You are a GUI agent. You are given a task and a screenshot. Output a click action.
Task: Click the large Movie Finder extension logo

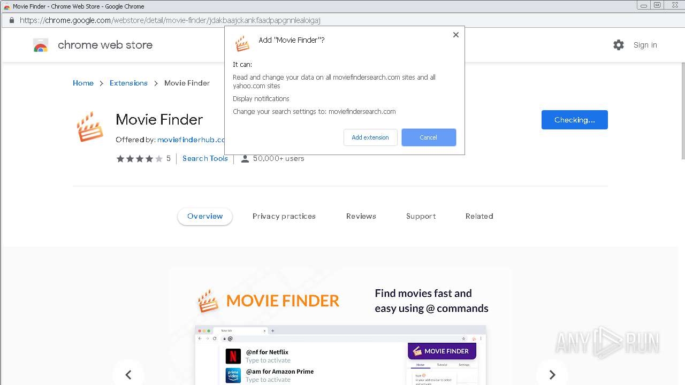89,127
